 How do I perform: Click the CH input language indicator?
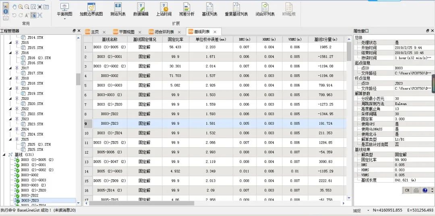pos(407,190)
